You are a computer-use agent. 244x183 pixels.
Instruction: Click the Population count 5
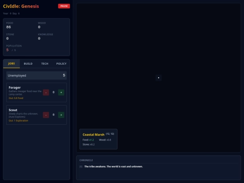(x=7, y=50)
